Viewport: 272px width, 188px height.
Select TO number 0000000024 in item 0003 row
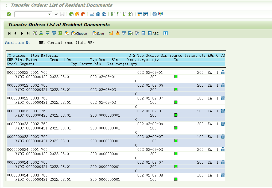18,175
